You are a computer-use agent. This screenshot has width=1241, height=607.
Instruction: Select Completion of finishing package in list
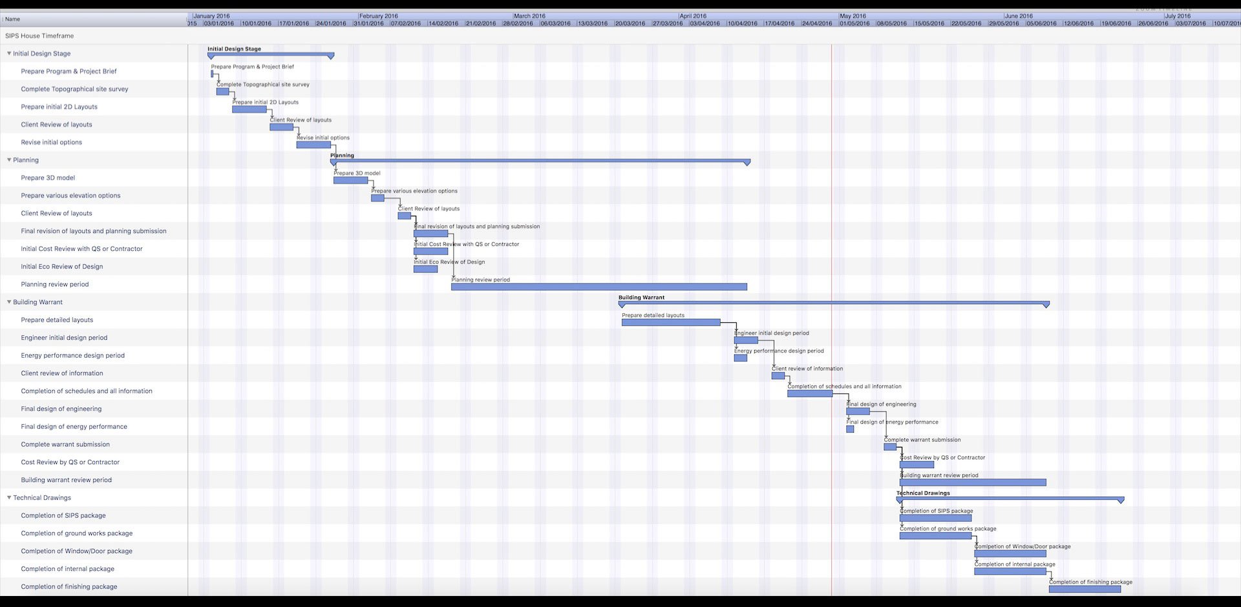tap(69, 587)
